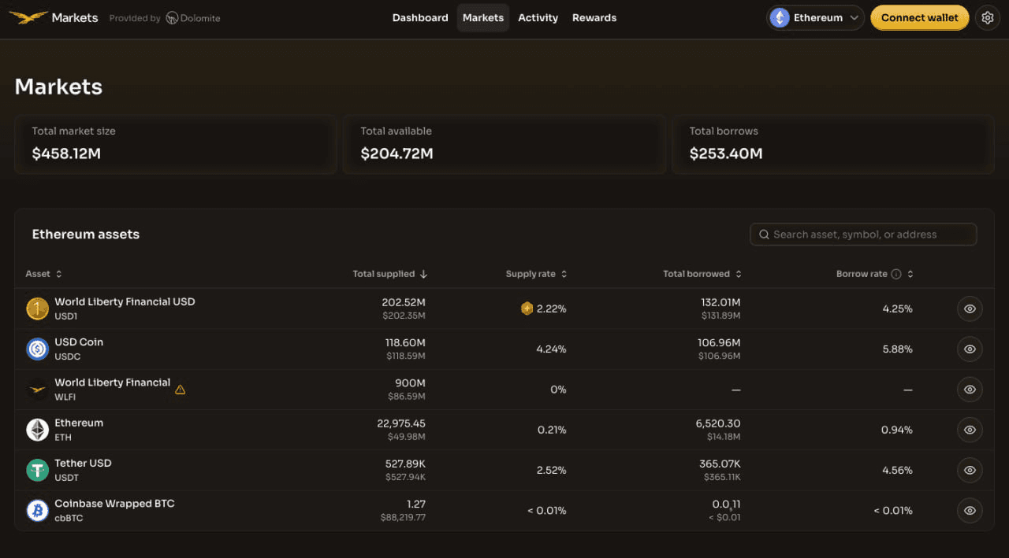Click the USD1 gold coin icon
Screen dimensions: 1009x558
(x=37, y=309)
